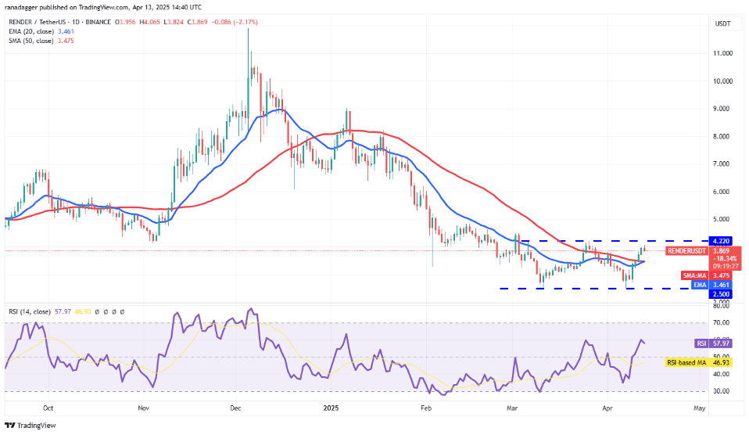Click the 11.000 price axis label
This screenshot has height=435, width=749.
point(722,53)
